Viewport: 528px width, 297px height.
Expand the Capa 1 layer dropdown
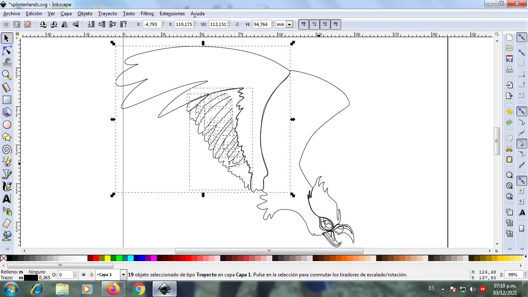tap(123, 275)
